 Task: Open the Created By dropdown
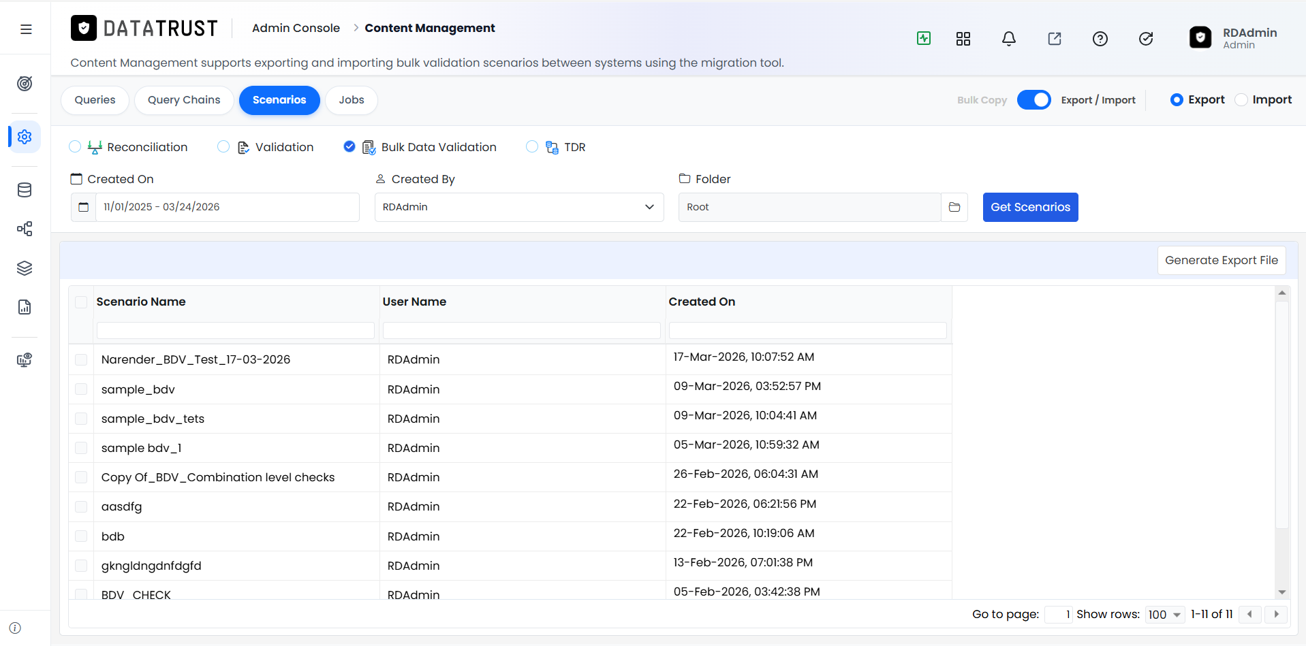pyautogui.click(x=519, y=207)
